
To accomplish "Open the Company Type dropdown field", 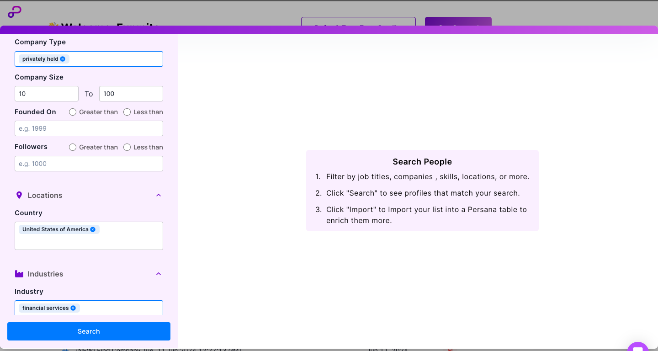I will tap(114, 59).
